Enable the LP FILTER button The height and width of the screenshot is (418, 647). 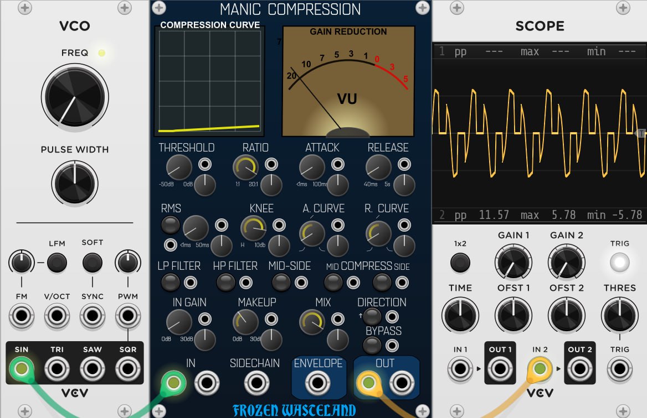[x=171, y=283]
